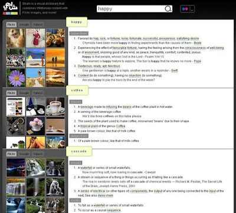Select Yahoo! tab in happy panel
This screenshot has height=213, width=236.
[x=38, y=25]
